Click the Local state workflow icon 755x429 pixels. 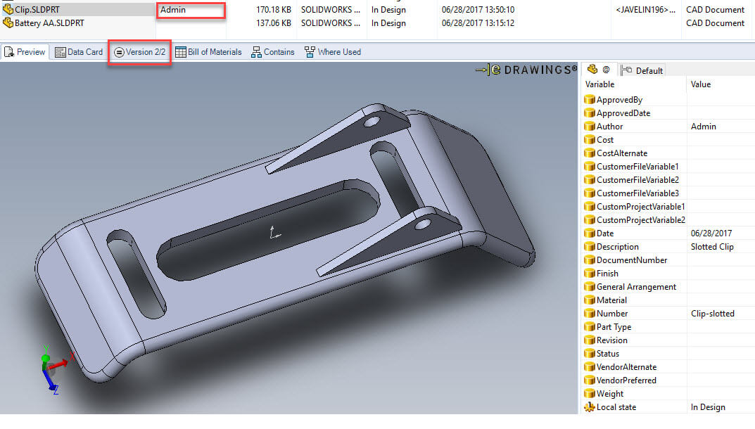click(x=590, y=407)
